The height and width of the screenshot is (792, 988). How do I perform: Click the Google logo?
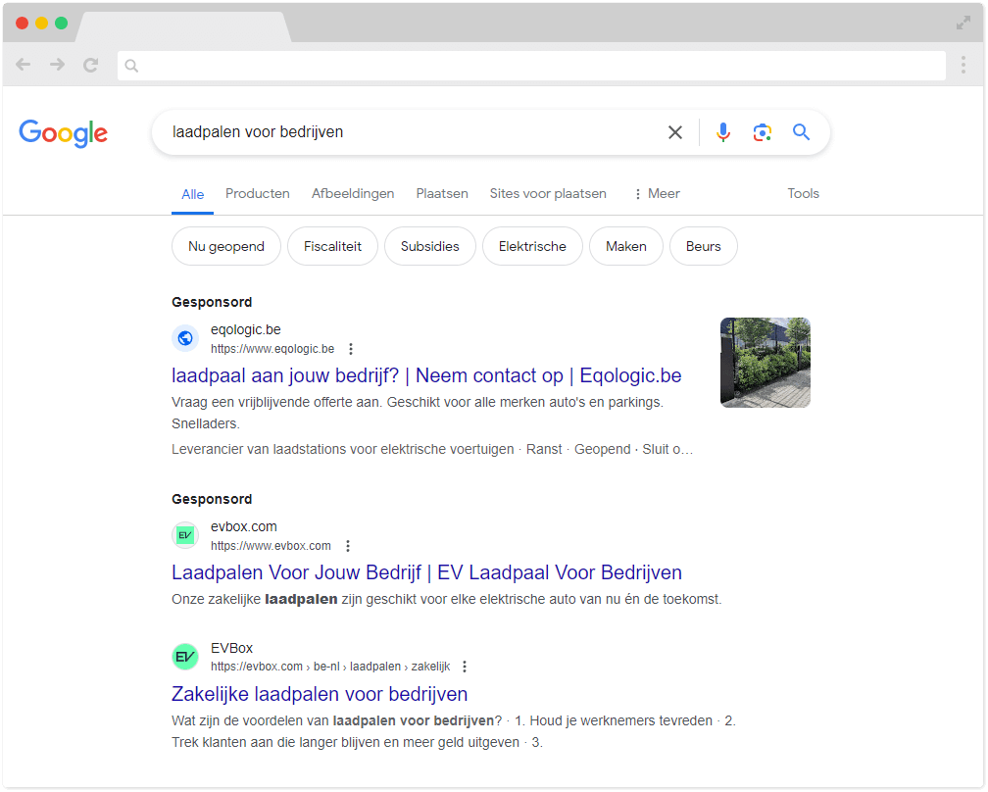(63, 133)
